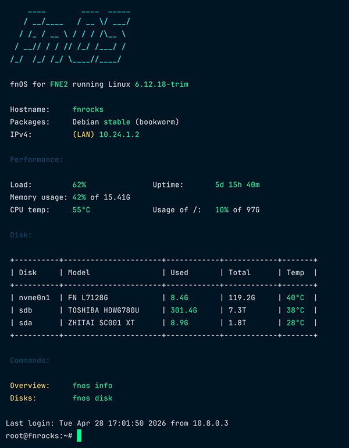Click the memory usage 42% value
This screenshot has width=349, height=448.
pos(79,197)
